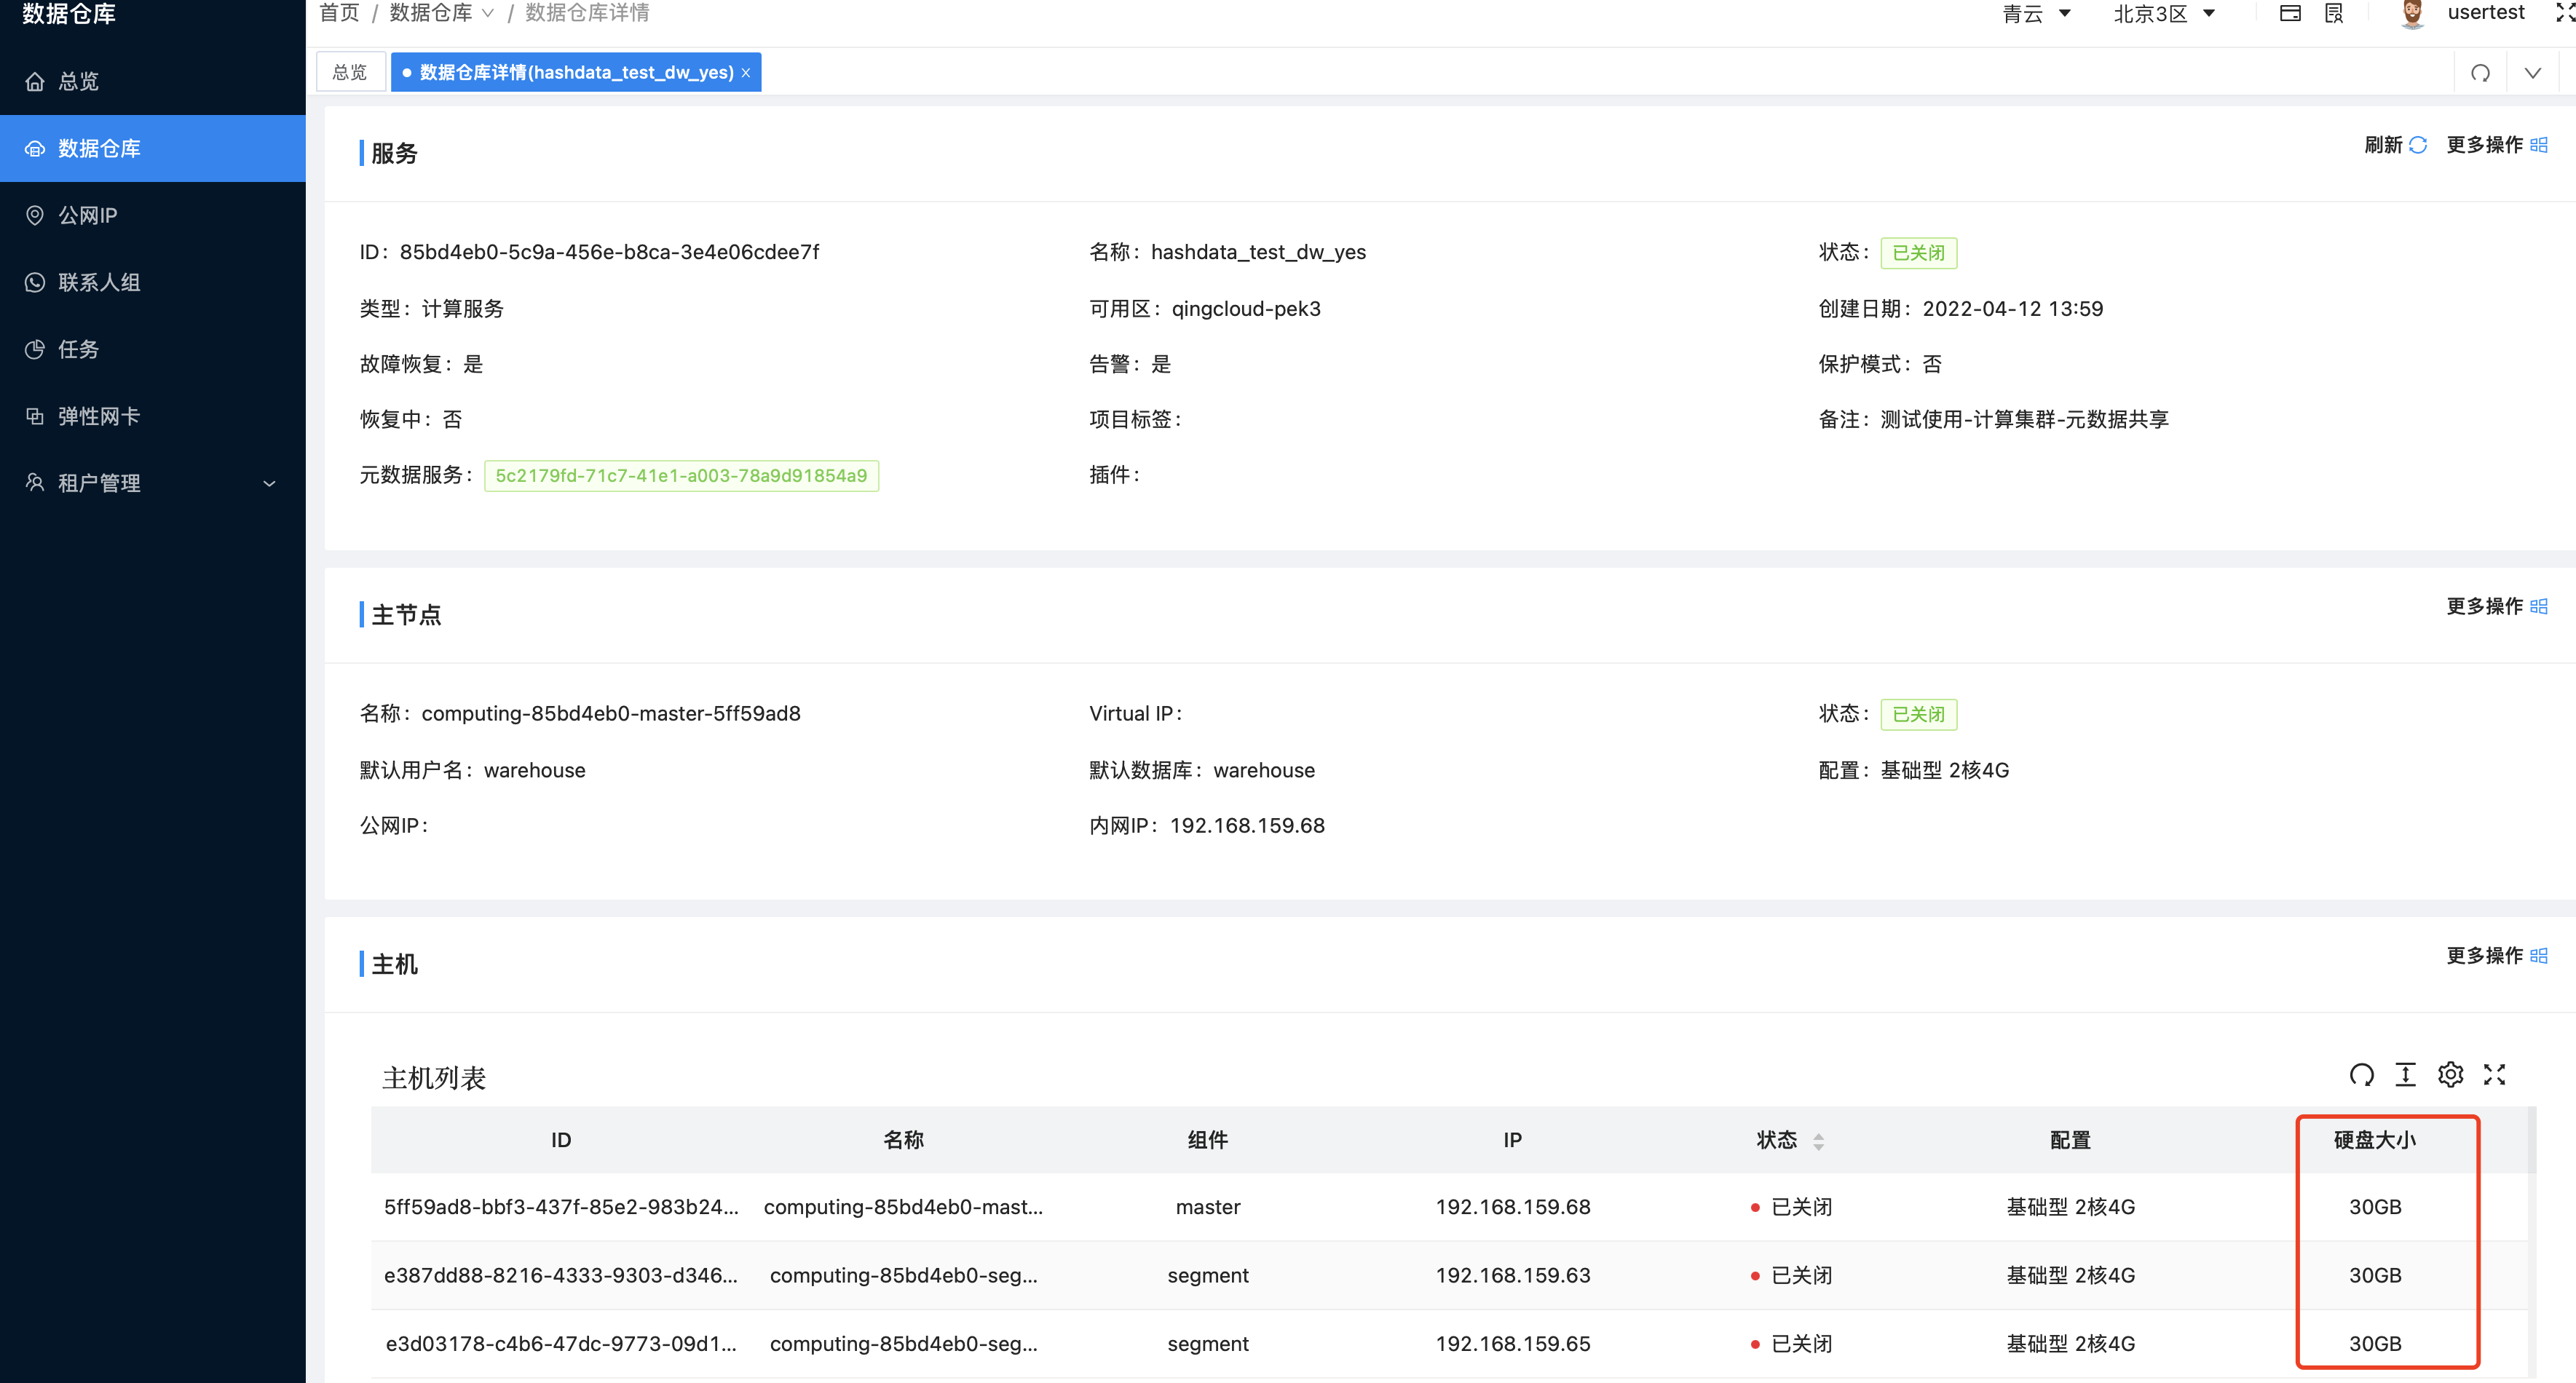Expand the host list to fullscreen
The width and height of the screenshot is (2576, 1383).
(2495, 1075)
